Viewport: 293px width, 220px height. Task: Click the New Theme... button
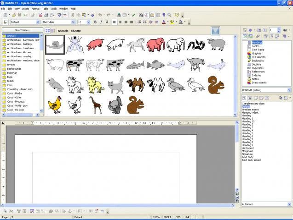pyautogui.click(x=22, y=30)
